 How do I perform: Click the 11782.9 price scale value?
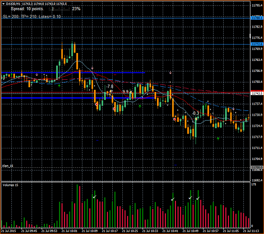point(257,27)
